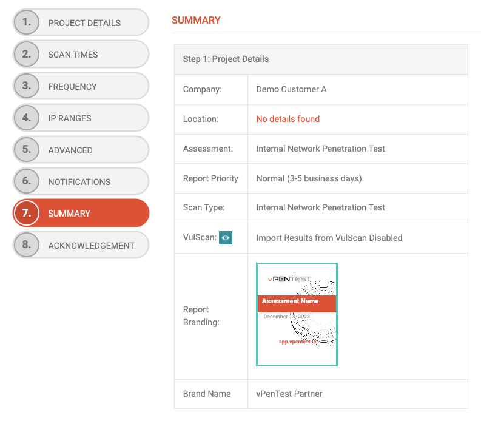Click the number 3 circle for Frequency
This screenshot has width=481, height=421.
tap(26, 86)
